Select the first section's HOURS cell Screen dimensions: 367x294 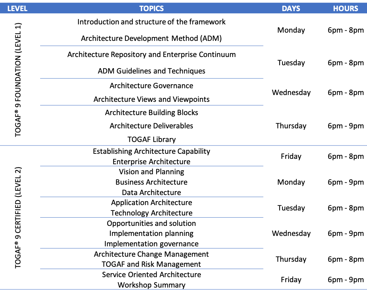[345, 80]
